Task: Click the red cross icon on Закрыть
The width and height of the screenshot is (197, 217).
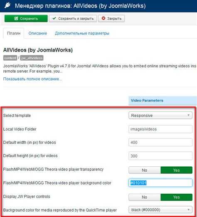Action: pyautogui.click(x=103, y=18)
